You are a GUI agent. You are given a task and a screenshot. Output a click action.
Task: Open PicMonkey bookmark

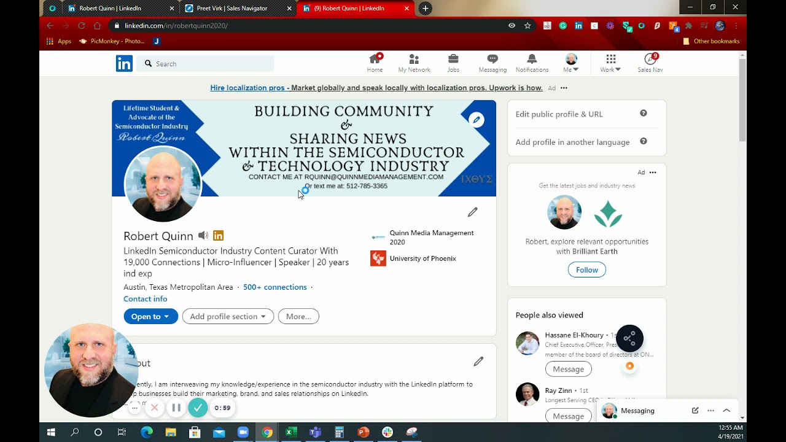[112, 41]
